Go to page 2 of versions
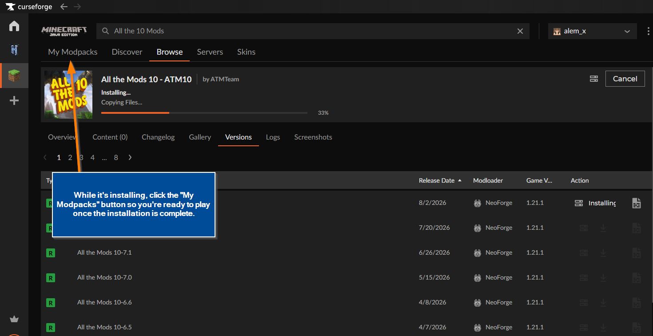 pyautogui.click(x=70, y=157)
